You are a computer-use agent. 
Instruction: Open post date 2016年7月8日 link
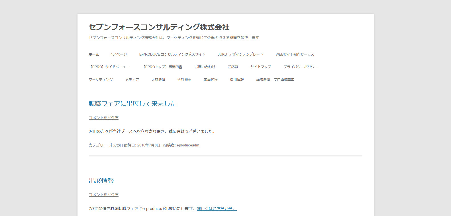[149, 145]
